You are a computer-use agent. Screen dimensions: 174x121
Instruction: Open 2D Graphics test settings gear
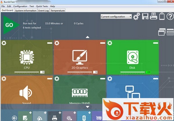pyautogui.click(x=57, y=43)
